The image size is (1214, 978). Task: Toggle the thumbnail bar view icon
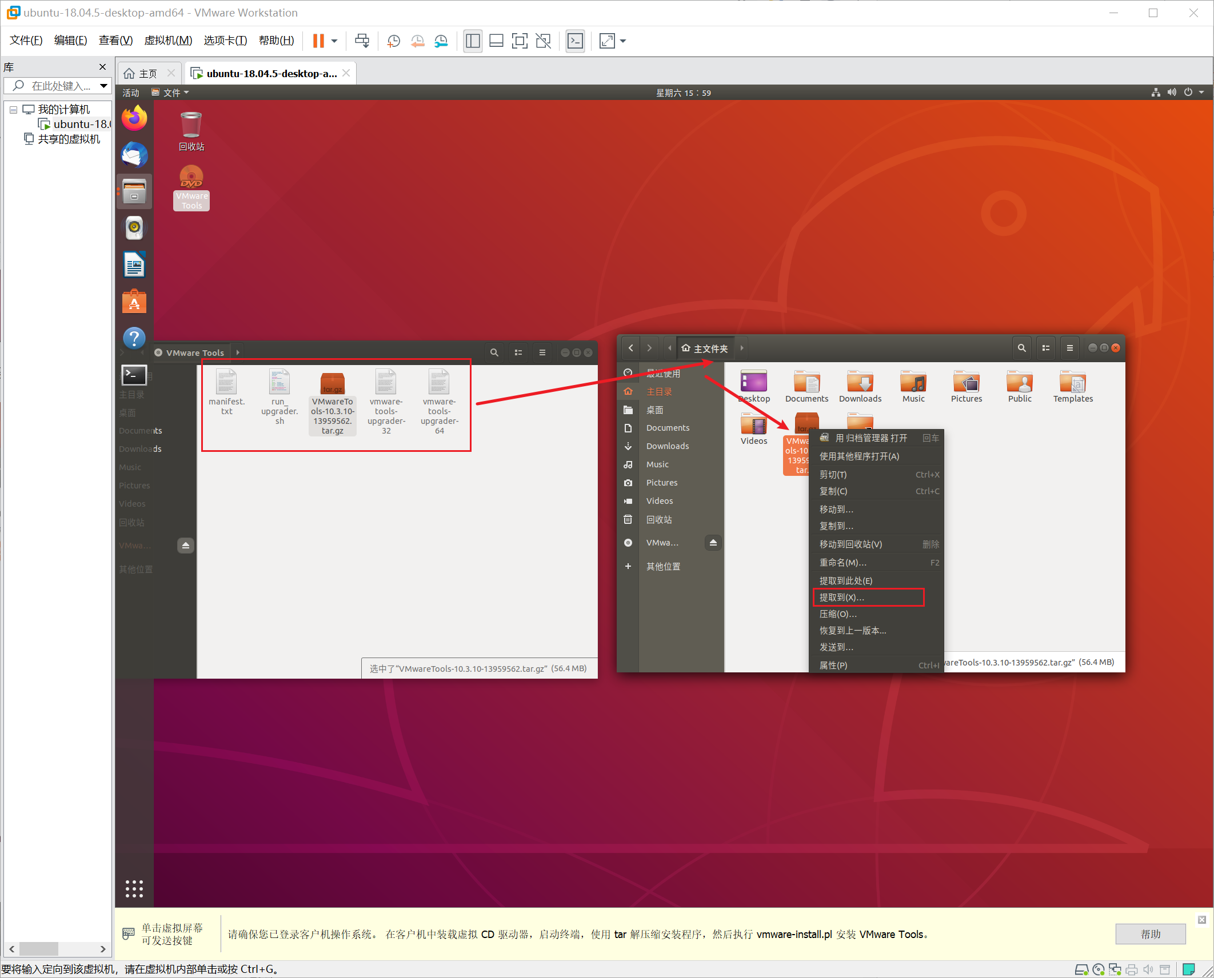click(x=496, y=41)
